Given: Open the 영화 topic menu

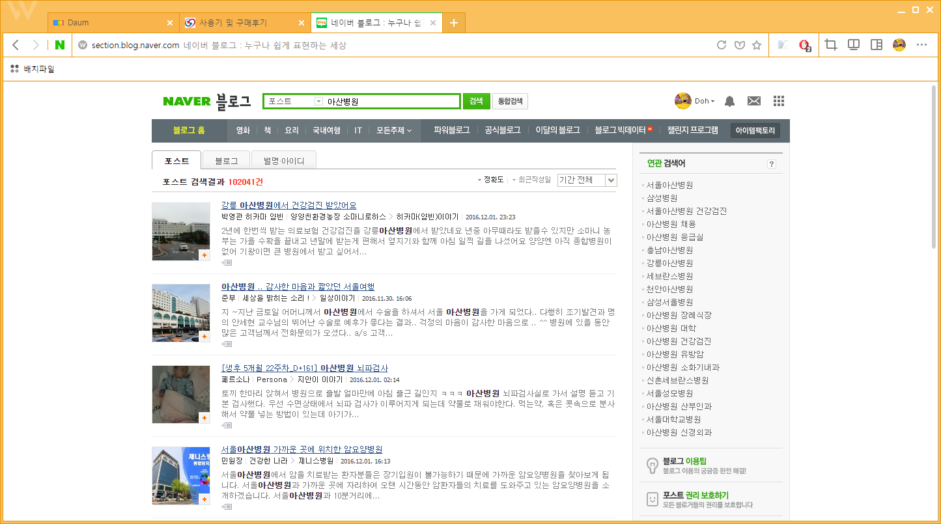Looking at the screenshot, I should (243, 130).
